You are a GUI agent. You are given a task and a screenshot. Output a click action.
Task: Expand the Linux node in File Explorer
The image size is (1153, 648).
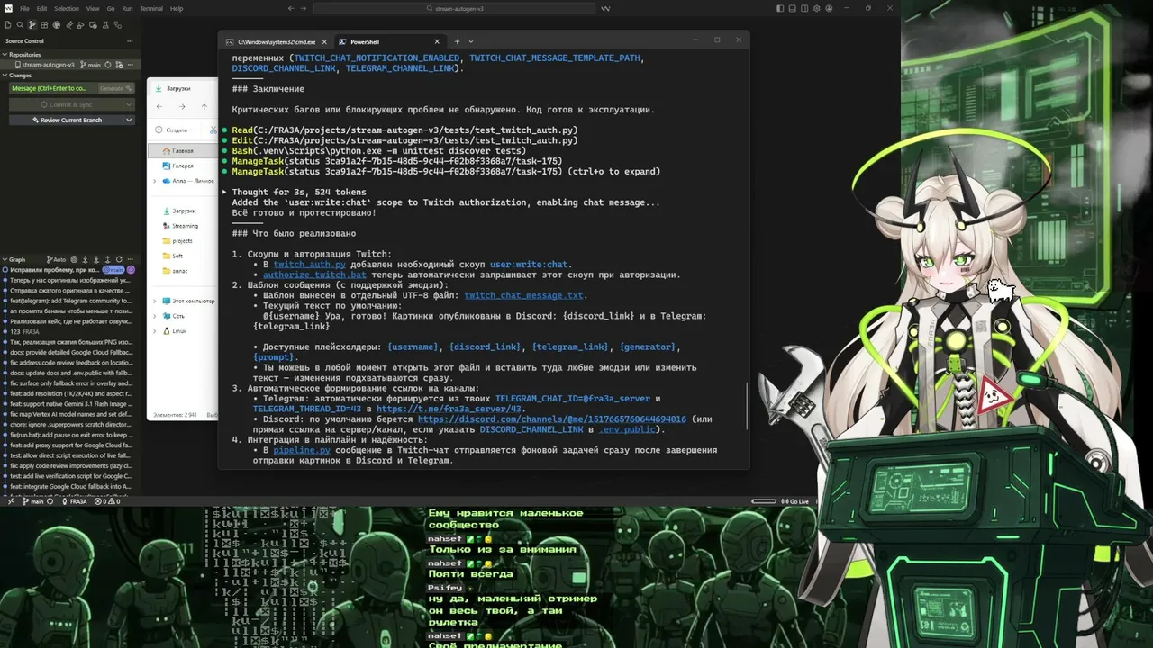click(154, 330)
